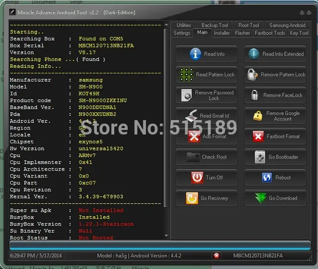Image resolution: width=318 pixels, height=269 pixels.
Task: Click status bar serial 'MBCM120713NB21FA'
Action: click(258, 256)
